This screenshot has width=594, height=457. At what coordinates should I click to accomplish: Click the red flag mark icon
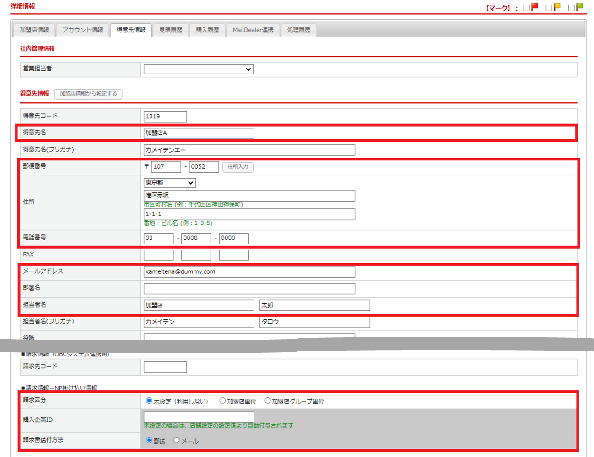(535, 7)
